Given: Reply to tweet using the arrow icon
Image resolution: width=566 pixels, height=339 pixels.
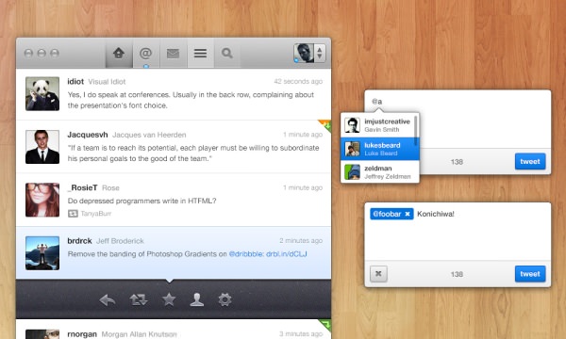Looking at the screenshot, I should pos(108,299).
